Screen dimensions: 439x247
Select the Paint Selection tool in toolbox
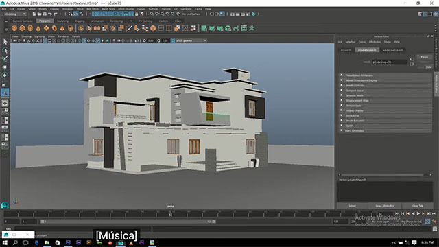[x=5, y=58]
